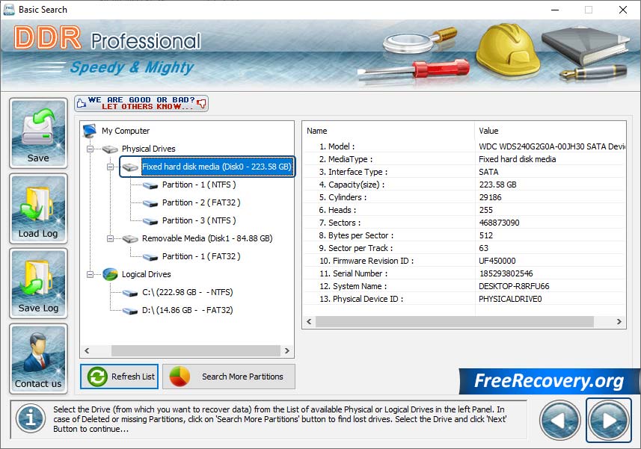
Task: Select Partition - 1 (FAT32) under Disk1
Action: (x=201, y=256)
